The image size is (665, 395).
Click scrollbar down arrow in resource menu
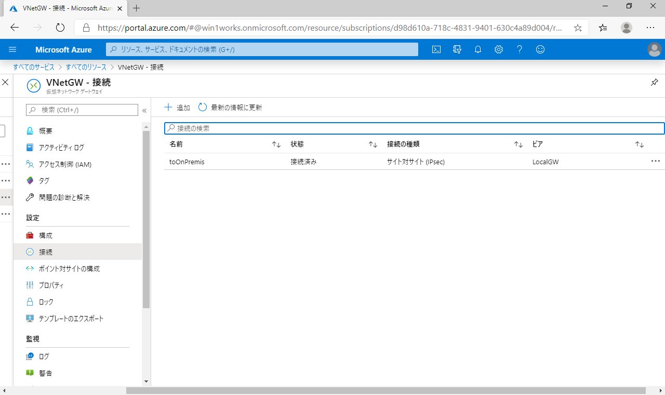point(146,381)
